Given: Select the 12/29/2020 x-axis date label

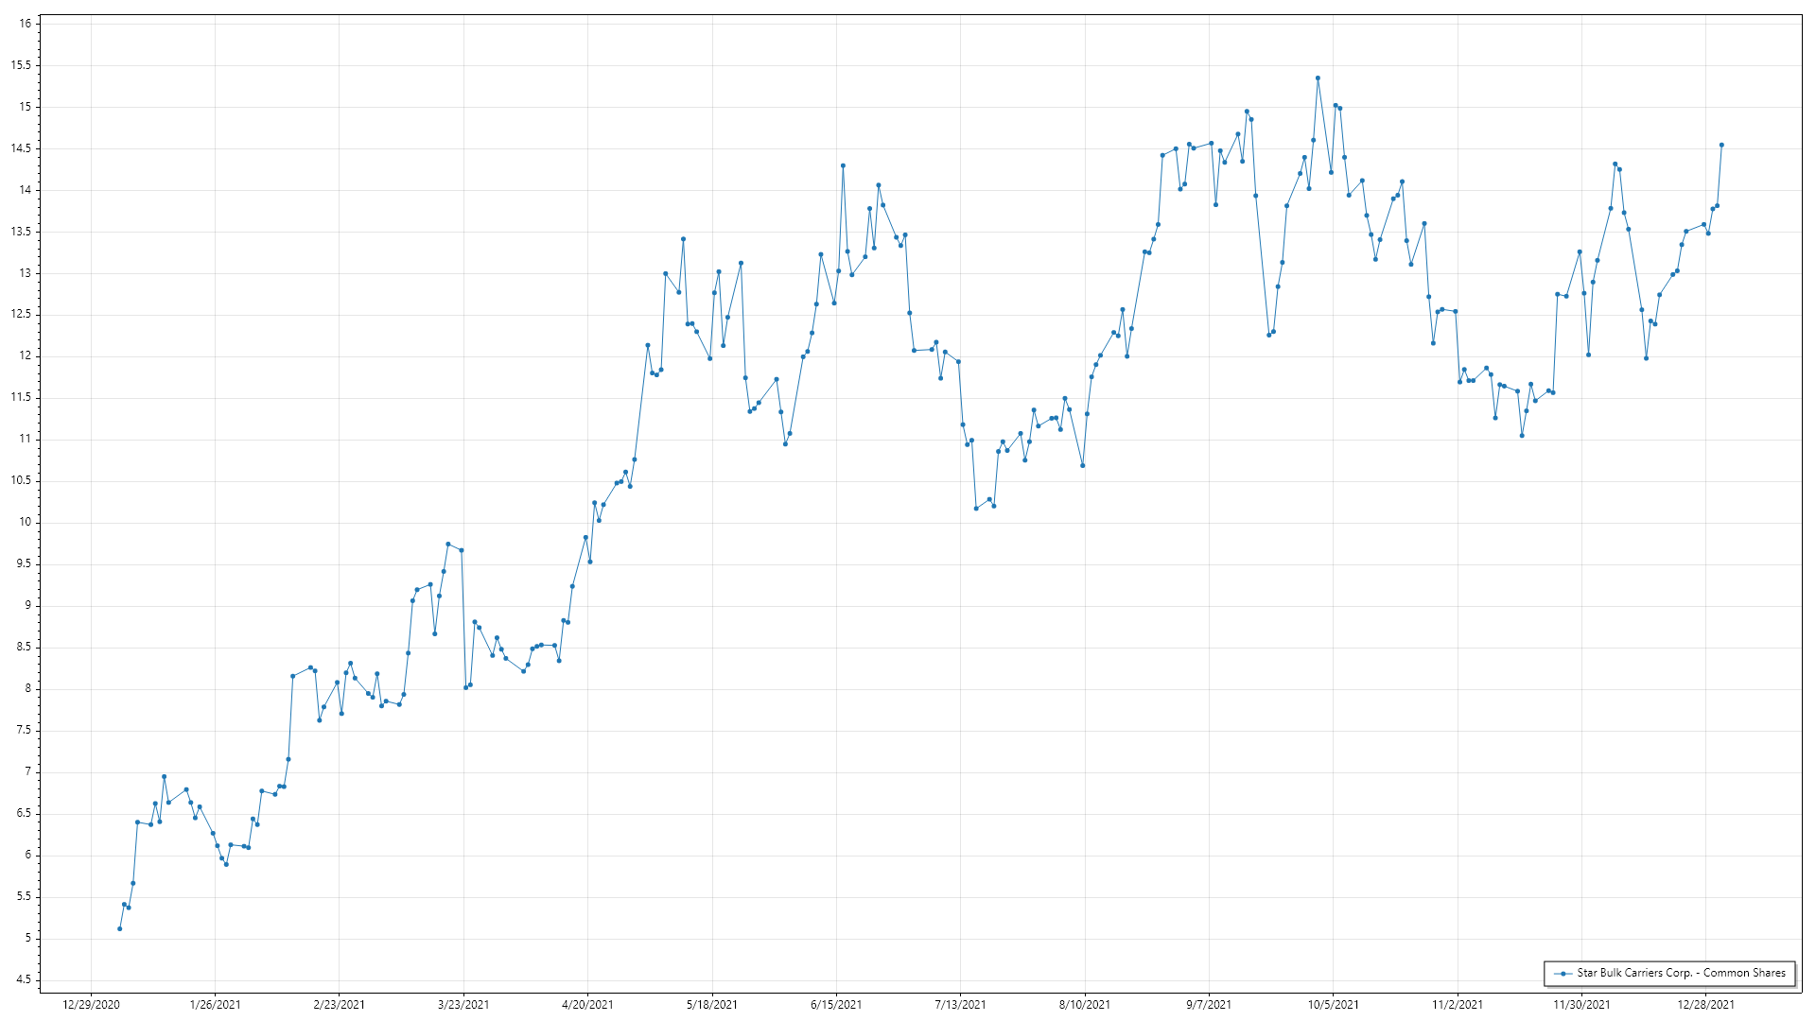Looking at the screenshot, I should tap(91, 1005).
